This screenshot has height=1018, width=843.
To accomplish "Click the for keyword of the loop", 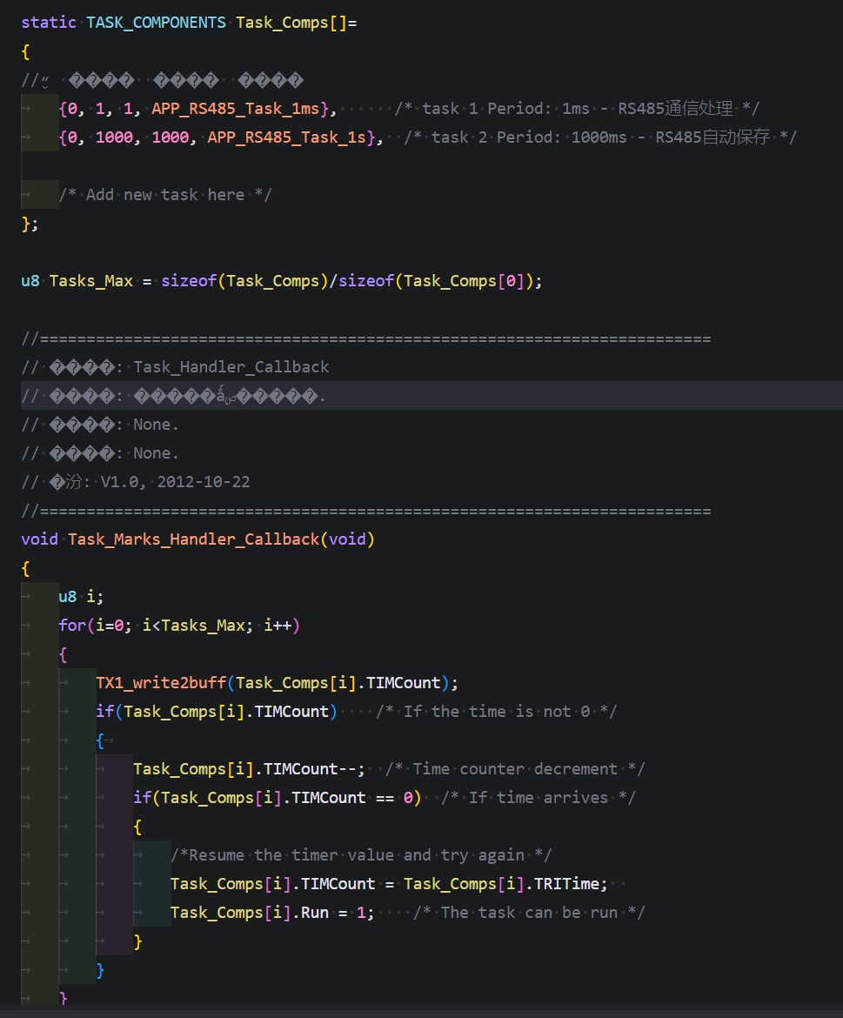I will point(72,626).
